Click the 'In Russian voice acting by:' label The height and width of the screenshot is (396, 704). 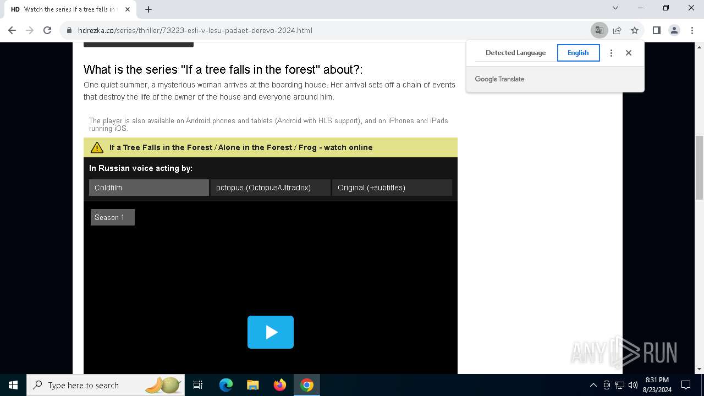[141, 168]
